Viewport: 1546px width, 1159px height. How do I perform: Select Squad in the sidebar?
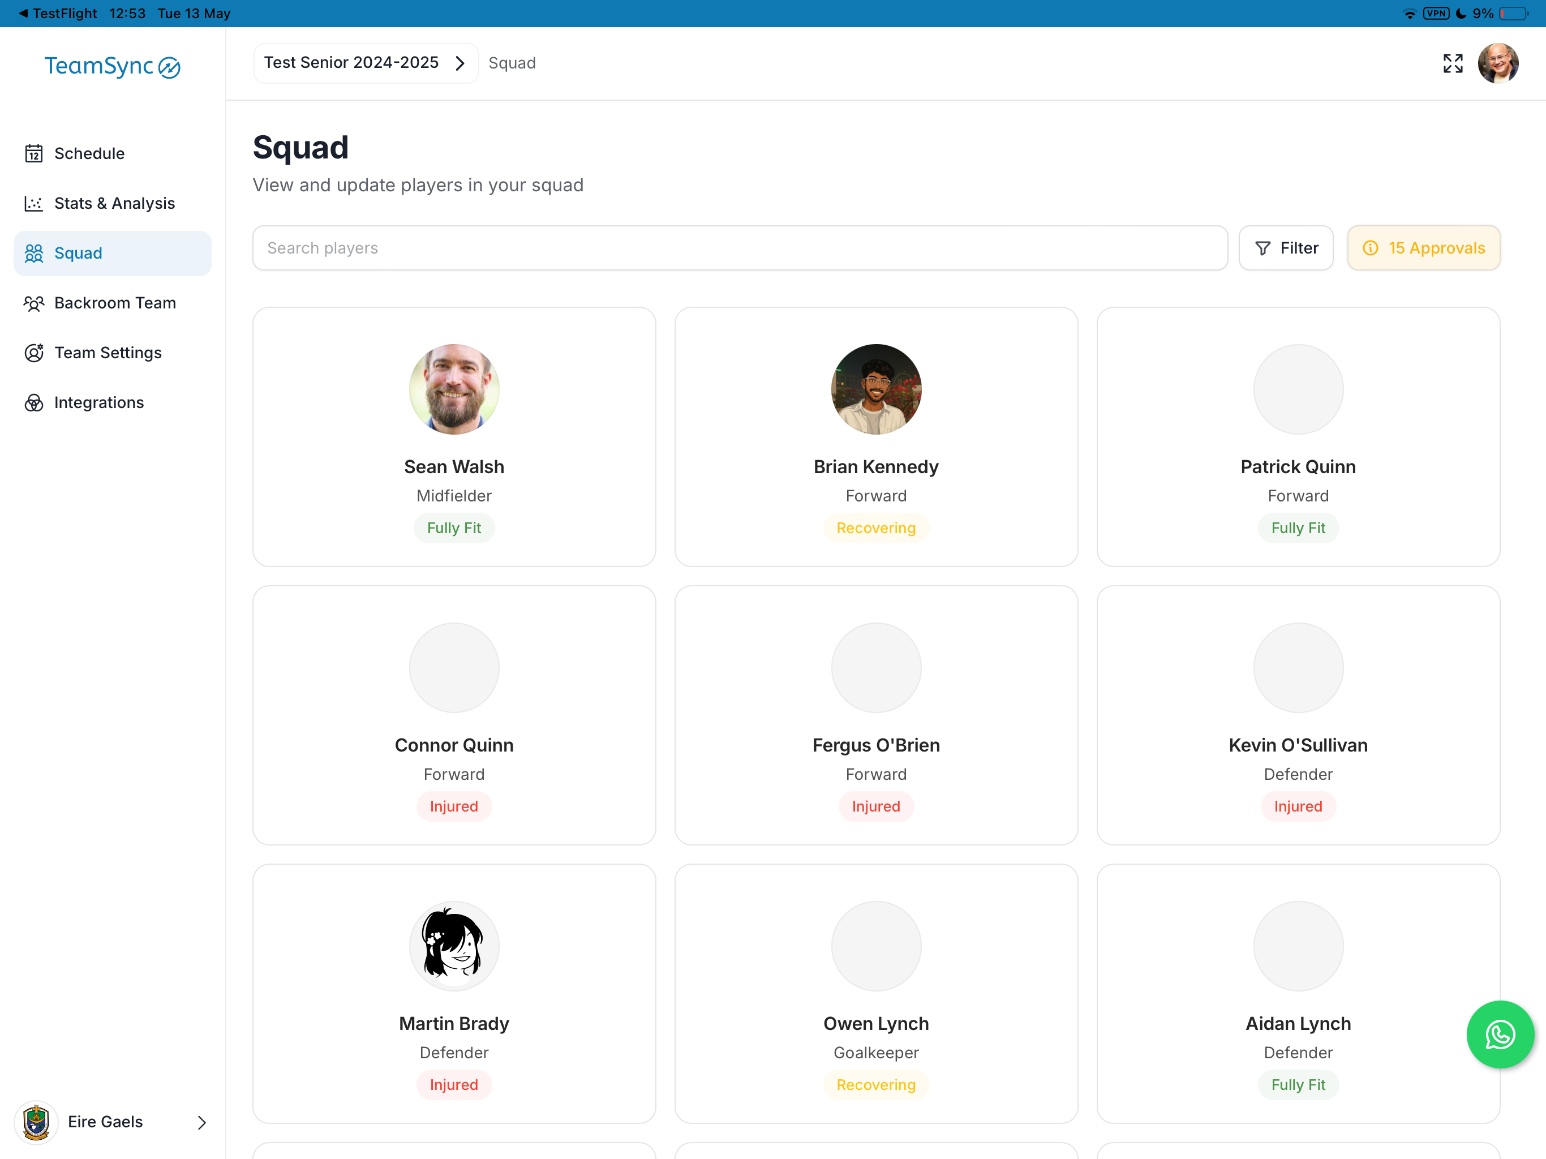[113, 253]
